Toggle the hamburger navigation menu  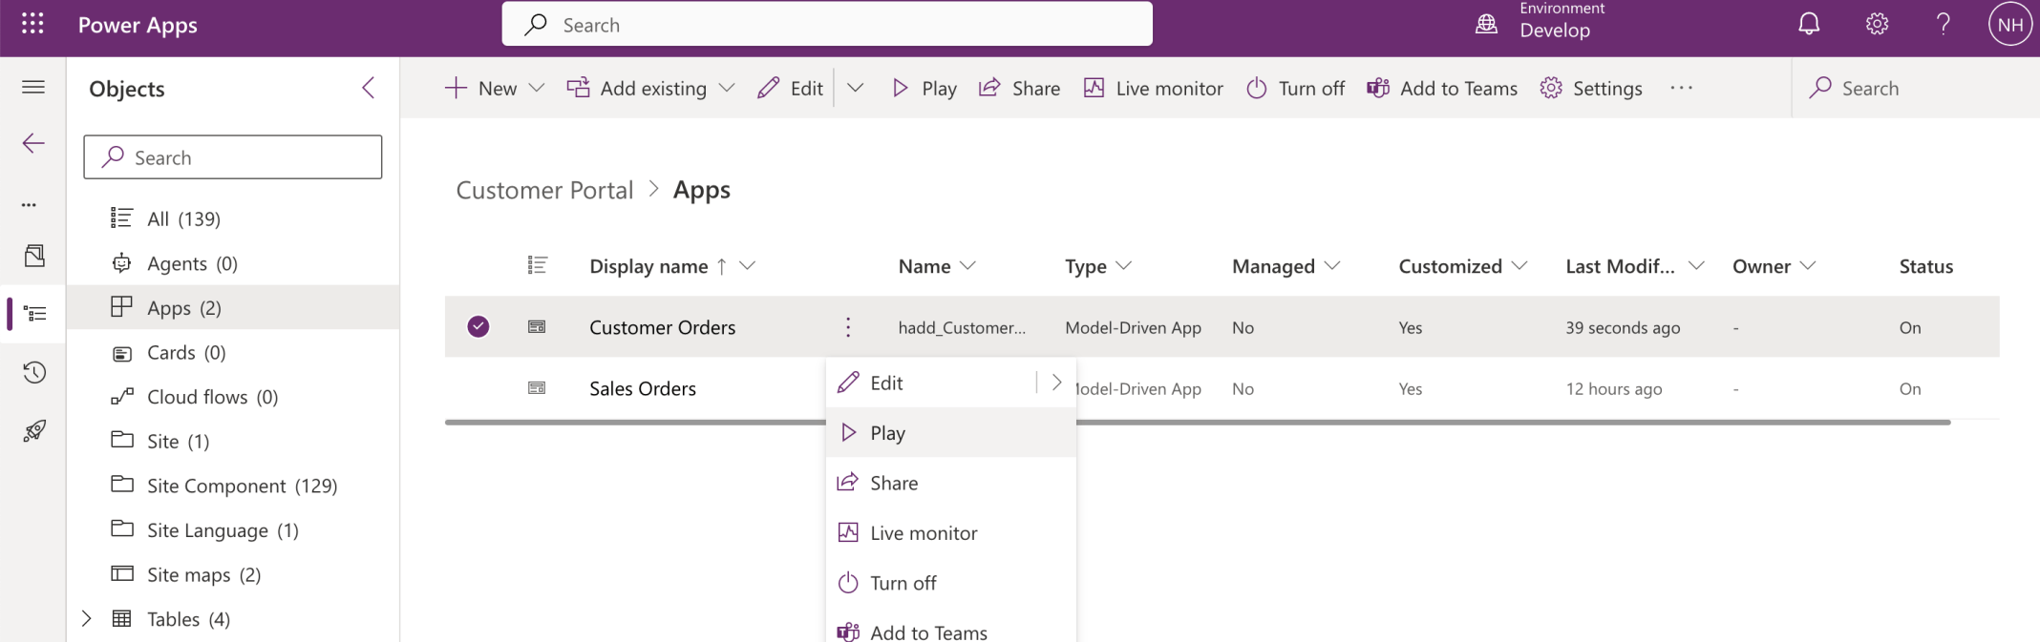tap(33, 88)
